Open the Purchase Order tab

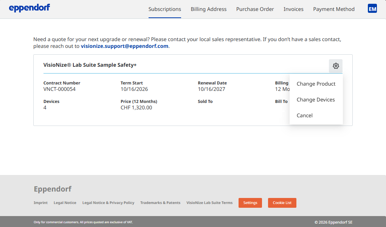coord(255,9)
